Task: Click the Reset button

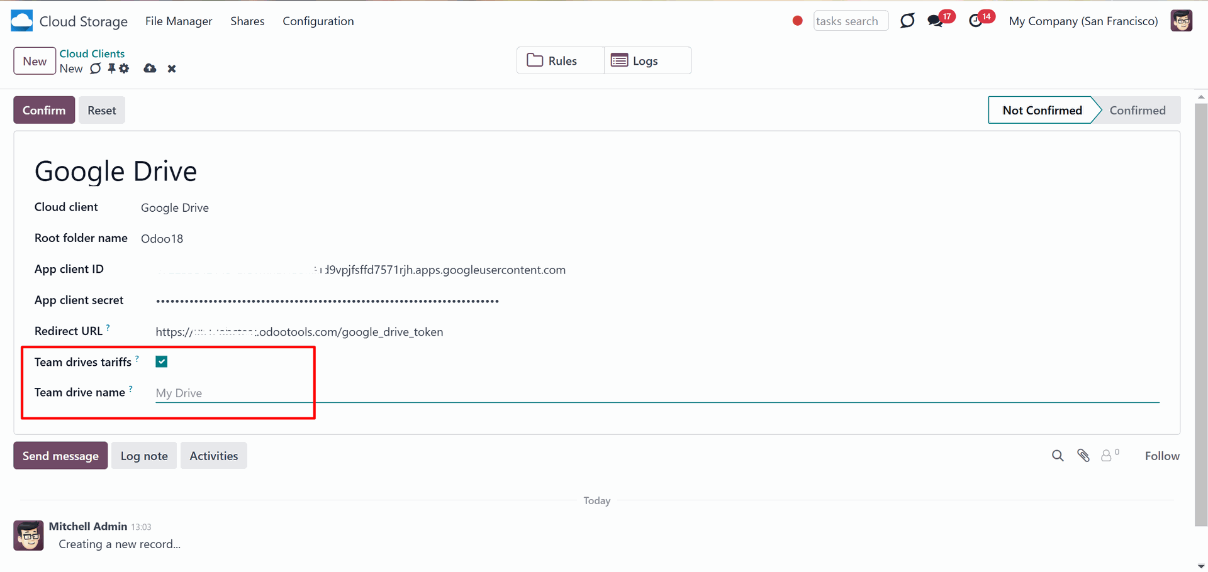Action: coord(102,110)
